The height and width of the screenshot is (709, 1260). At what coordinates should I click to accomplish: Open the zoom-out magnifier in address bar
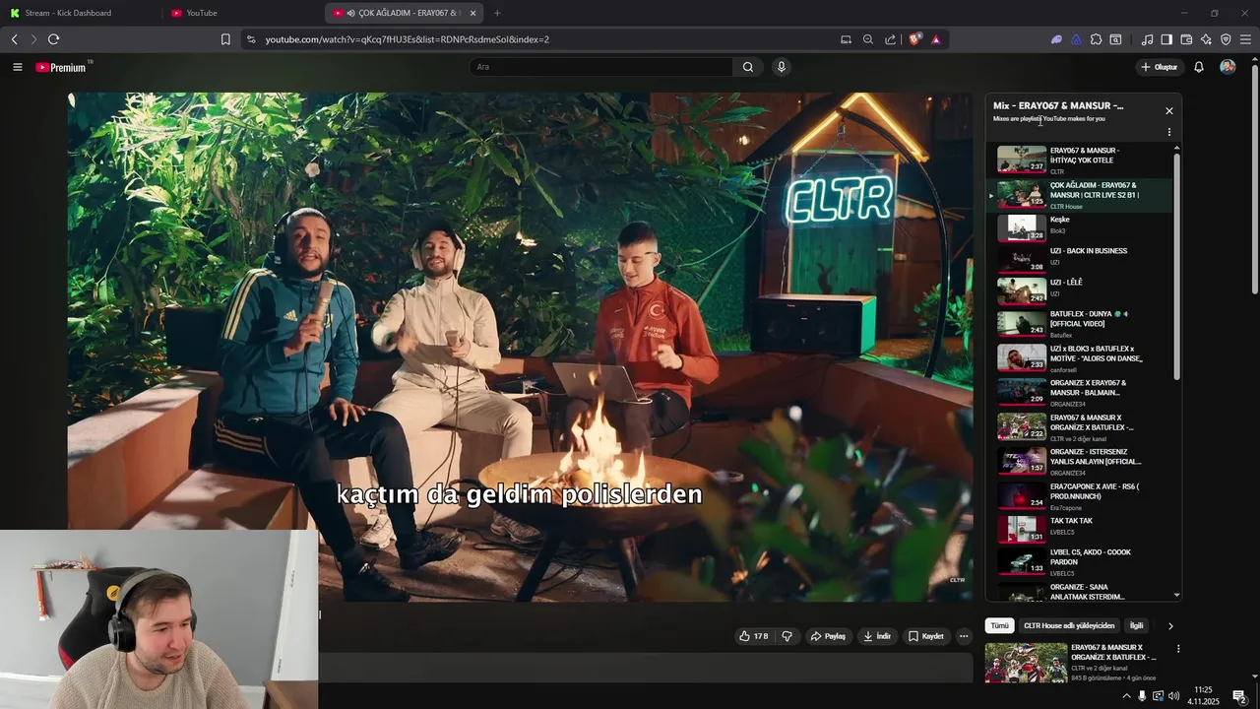[x=868, y=39]
